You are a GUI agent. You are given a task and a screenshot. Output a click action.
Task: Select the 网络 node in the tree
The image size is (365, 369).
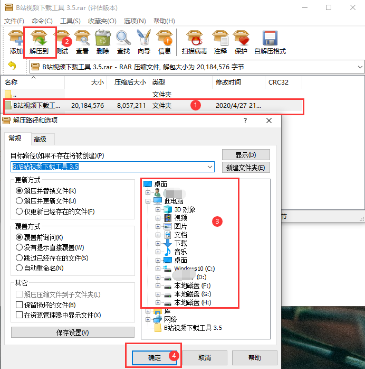pos(170,320)
